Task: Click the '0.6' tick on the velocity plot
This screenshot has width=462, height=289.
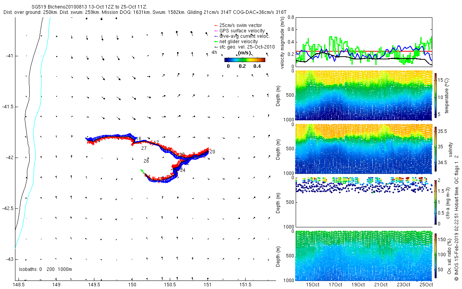Action: tap(291, 30)
